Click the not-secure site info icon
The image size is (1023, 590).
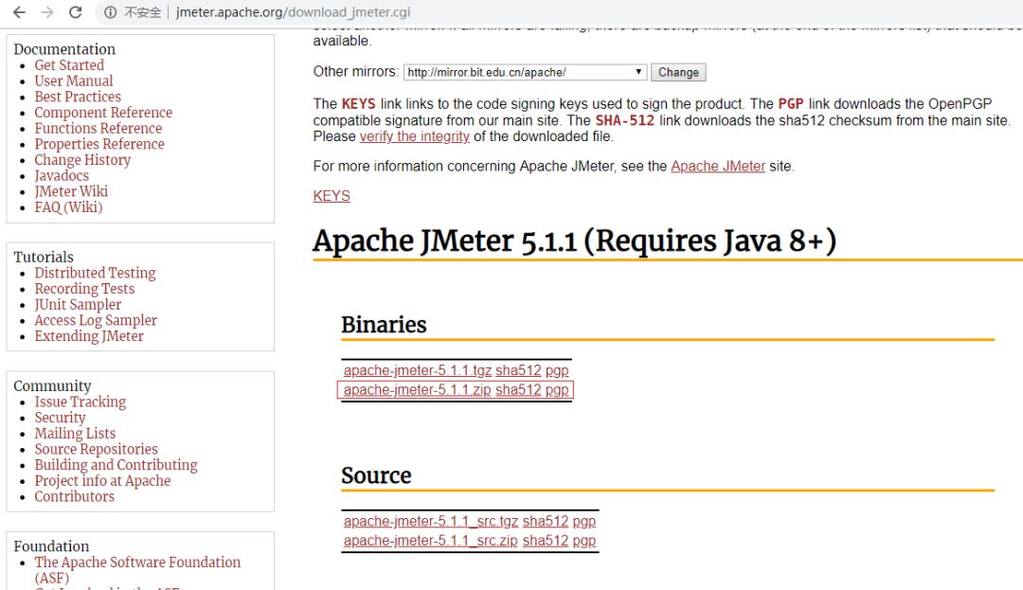click(111, 13)
